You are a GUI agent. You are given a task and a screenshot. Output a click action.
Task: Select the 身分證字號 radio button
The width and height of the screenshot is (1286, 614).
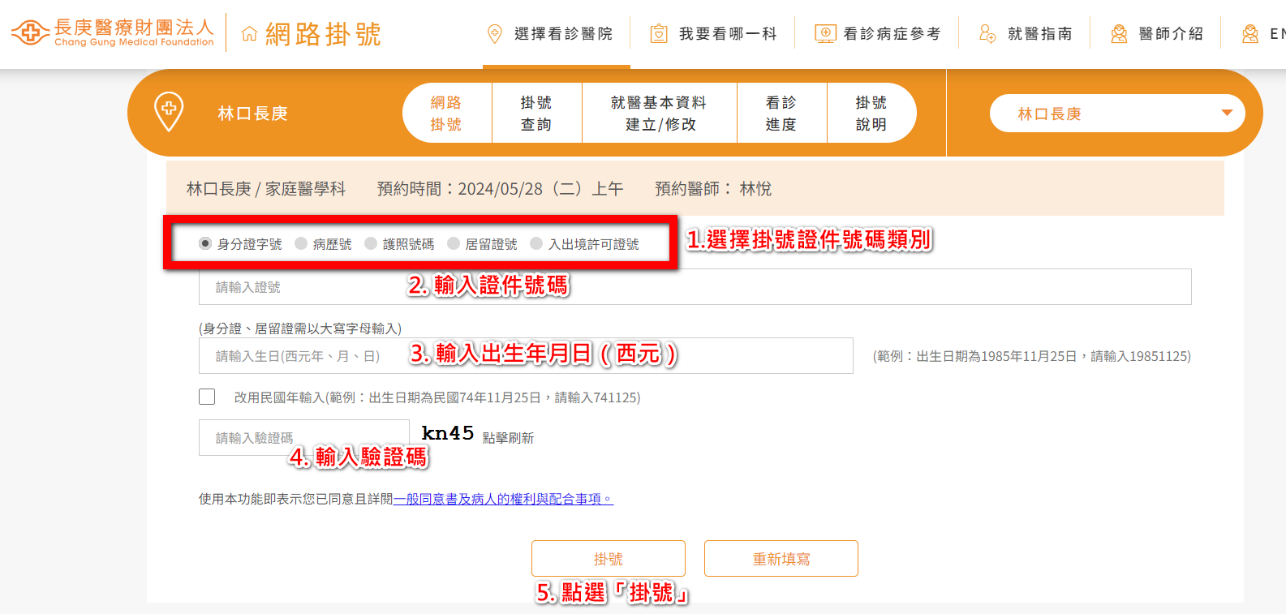205,243
